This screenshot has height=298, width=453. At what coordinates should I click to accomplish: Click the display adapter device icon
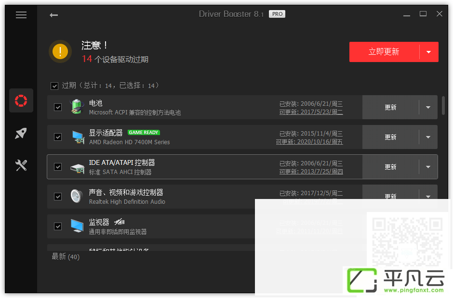pyautogui.click(x=78, y=137)
